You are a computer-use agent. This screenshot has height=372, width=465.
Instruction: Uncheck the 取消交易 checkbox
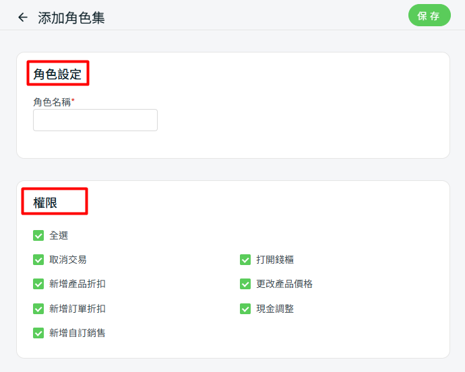click(38, 260)
